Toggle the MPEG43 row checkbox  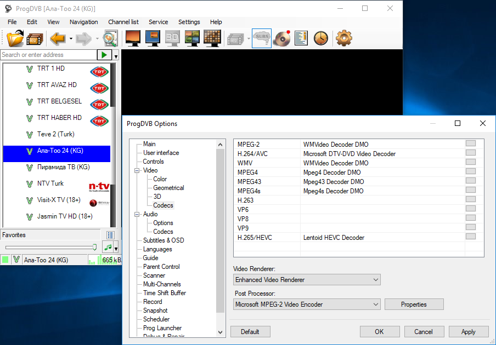tap(471, 181)
